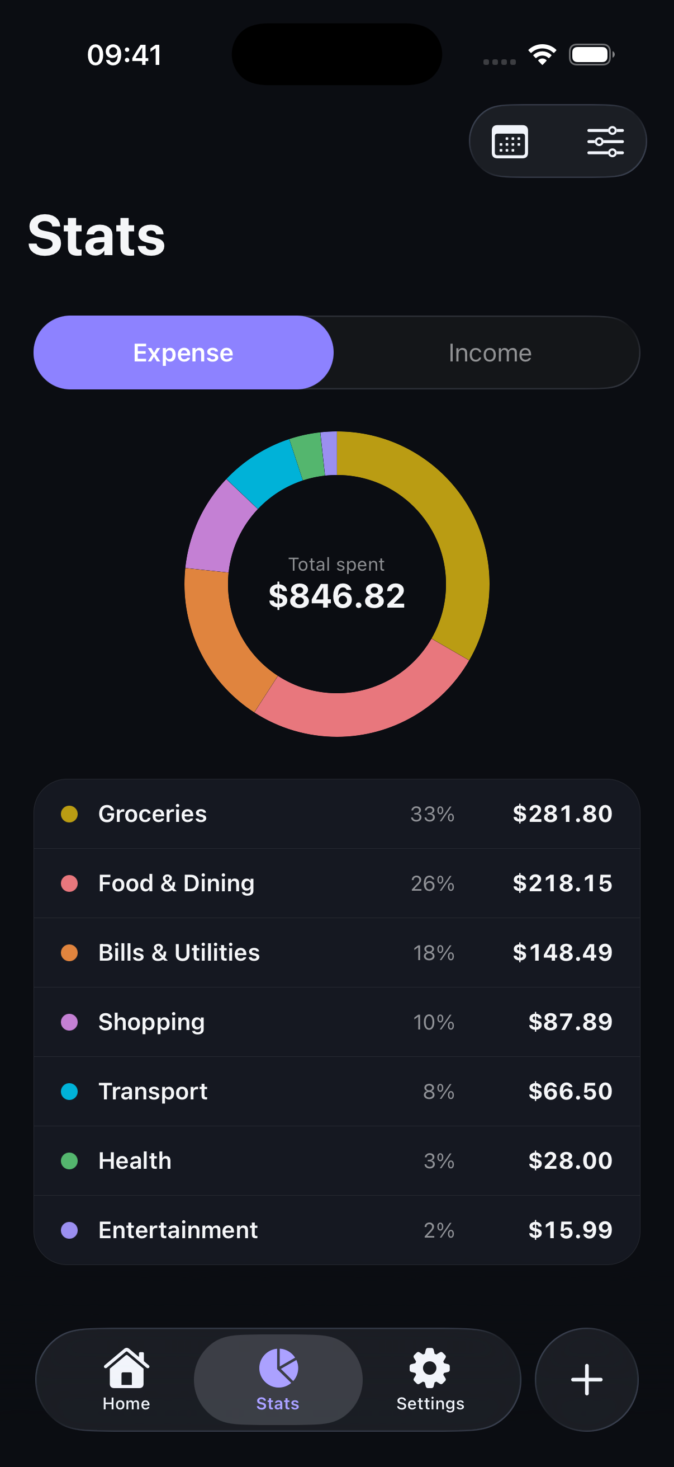This screenshot has width=674, height=1467.
Task: Select the Groceries category row
Action: pos(336,814)
